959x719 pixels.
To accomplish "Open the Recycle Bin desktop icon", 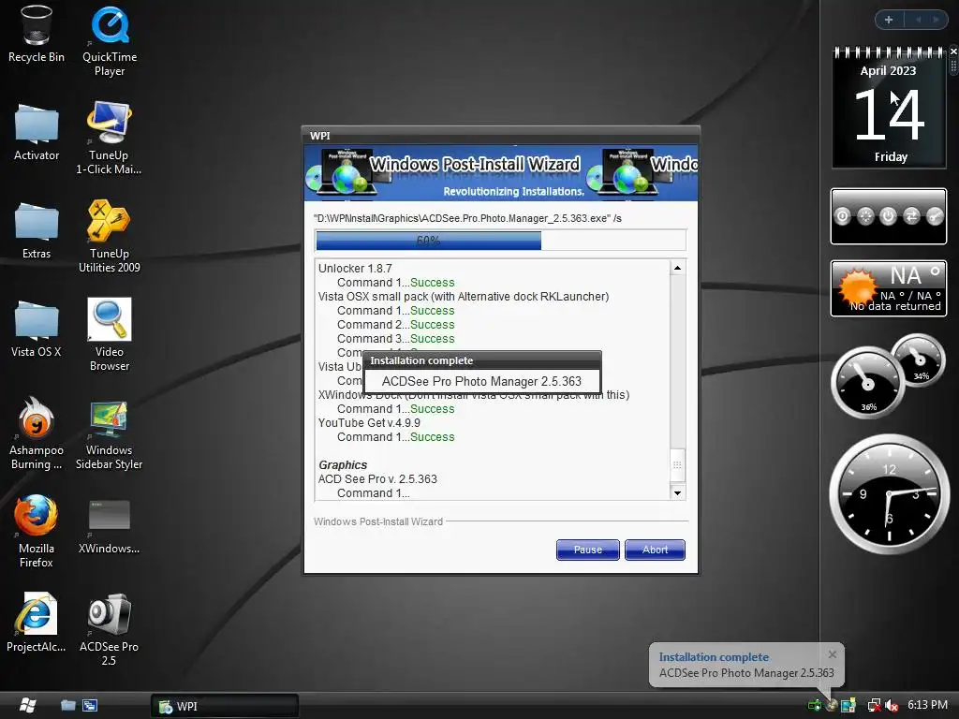I will click(x=37, y=34).
